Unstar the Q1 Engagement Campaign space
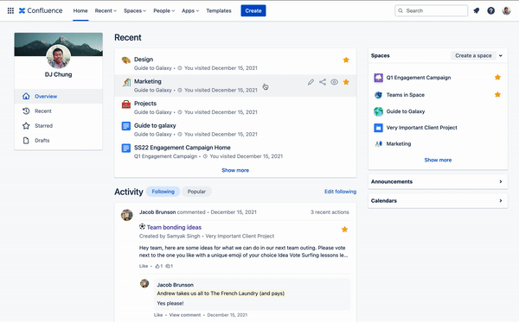519x322 pixels. point(497,78)
